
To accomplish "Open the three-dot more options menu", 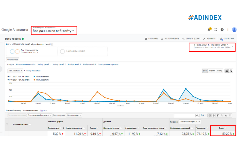I will (228, 30).
